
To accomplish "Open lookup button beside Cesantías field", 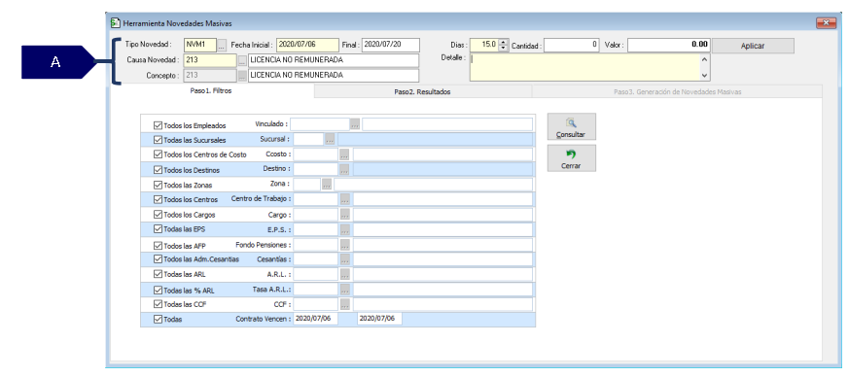I will coord(344,259).
